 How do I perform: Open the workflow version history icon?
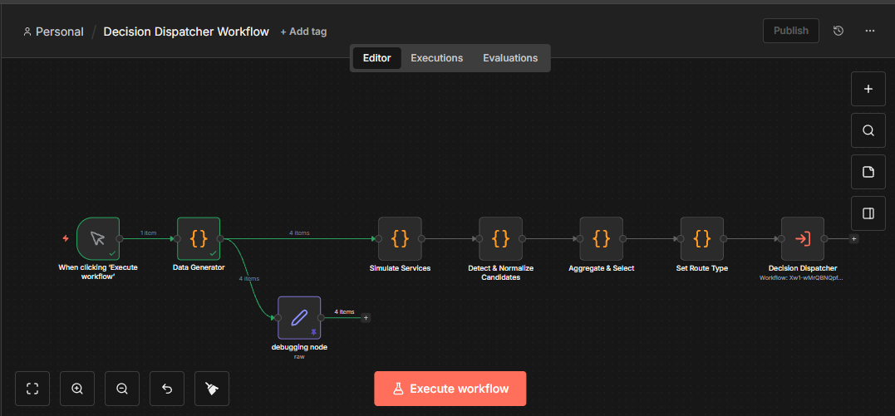[x=838, y=31]
